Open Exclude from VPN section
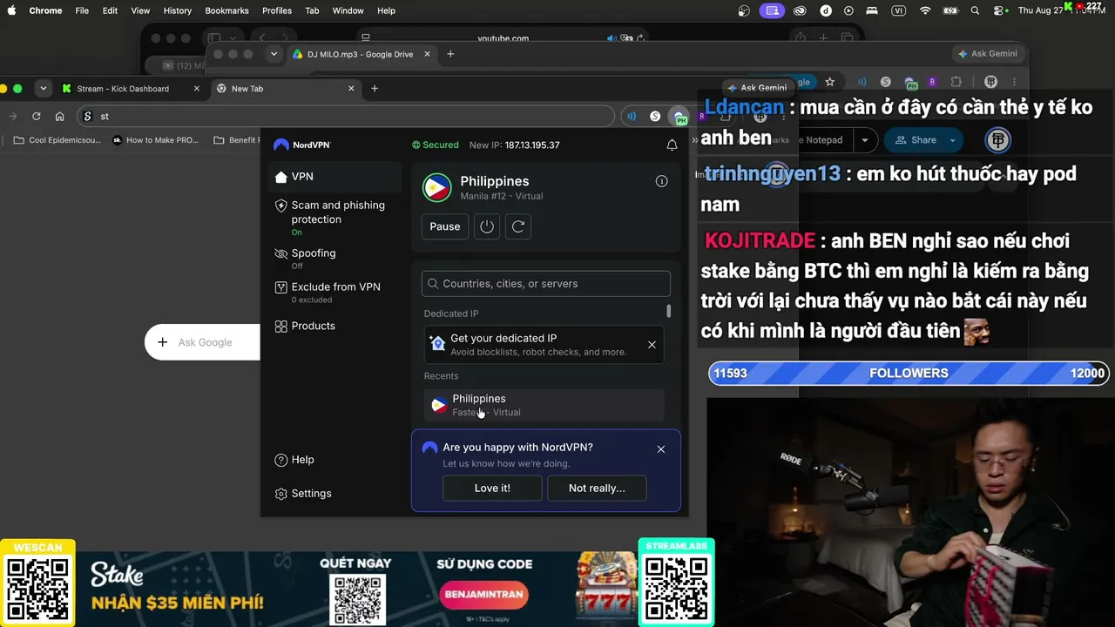 tap(334, 292)
